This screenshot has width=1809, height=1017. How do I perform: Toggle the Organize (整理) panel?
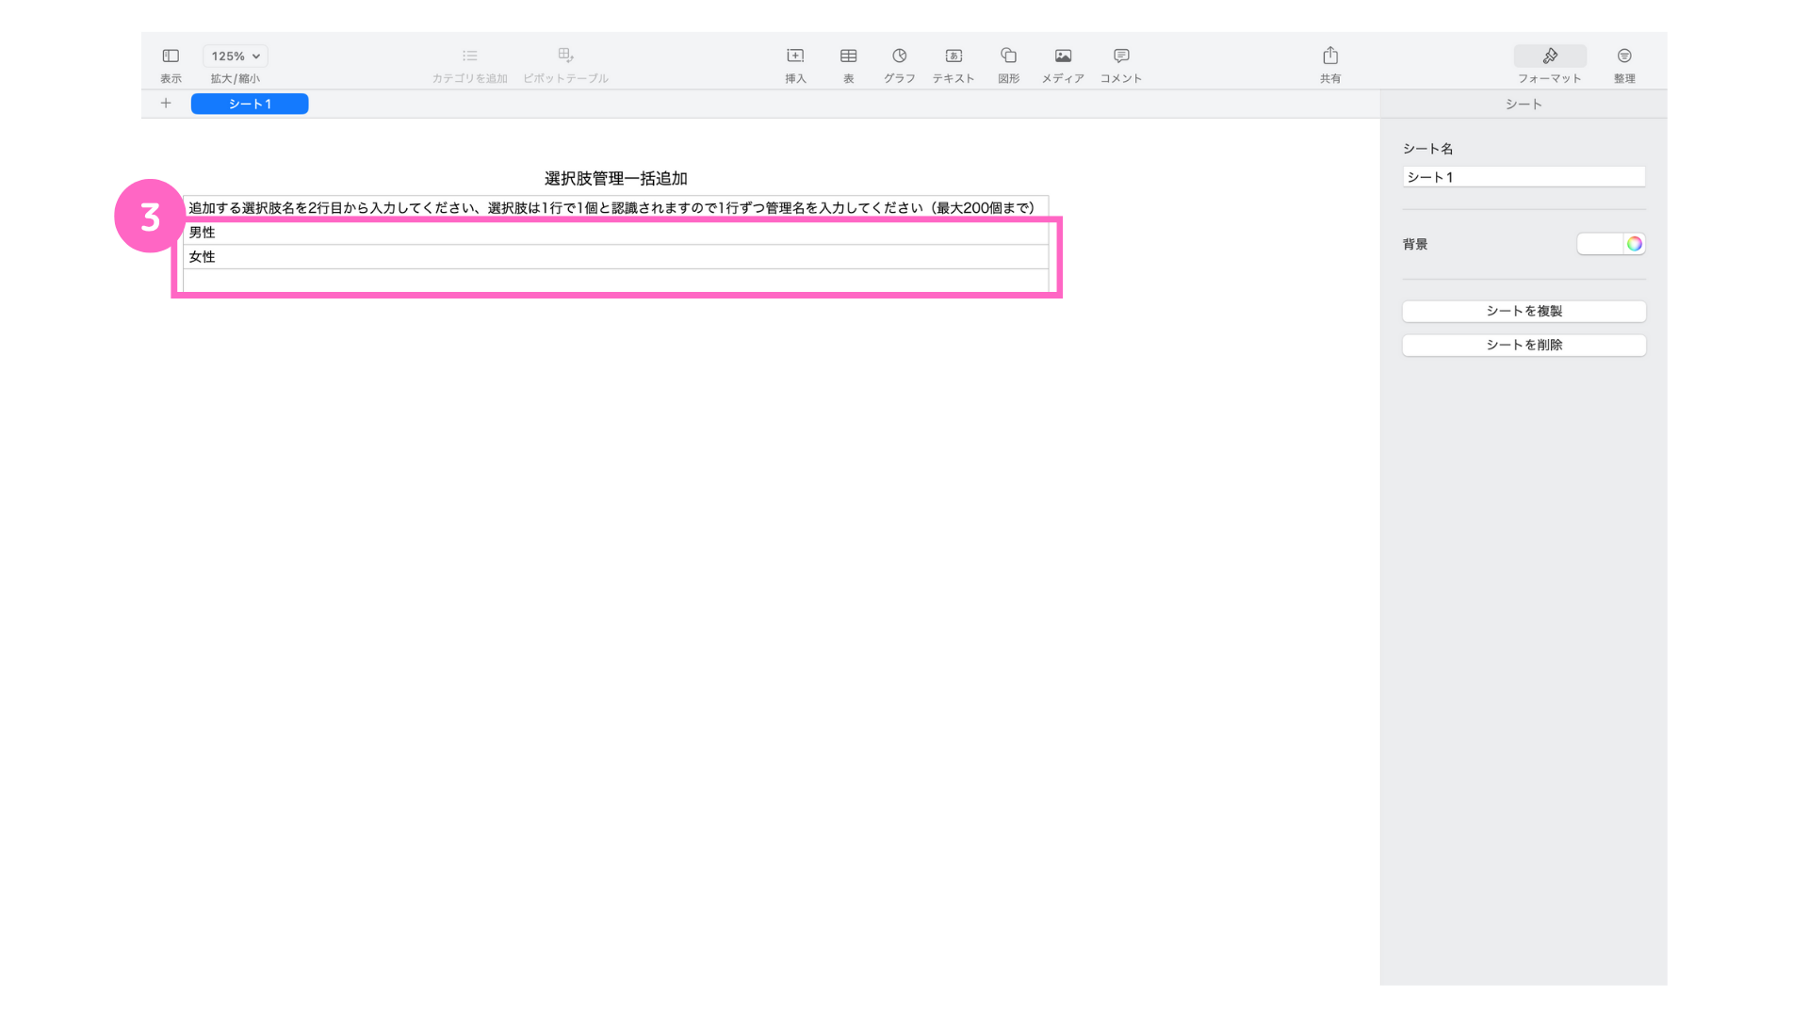coord(1623,56)
